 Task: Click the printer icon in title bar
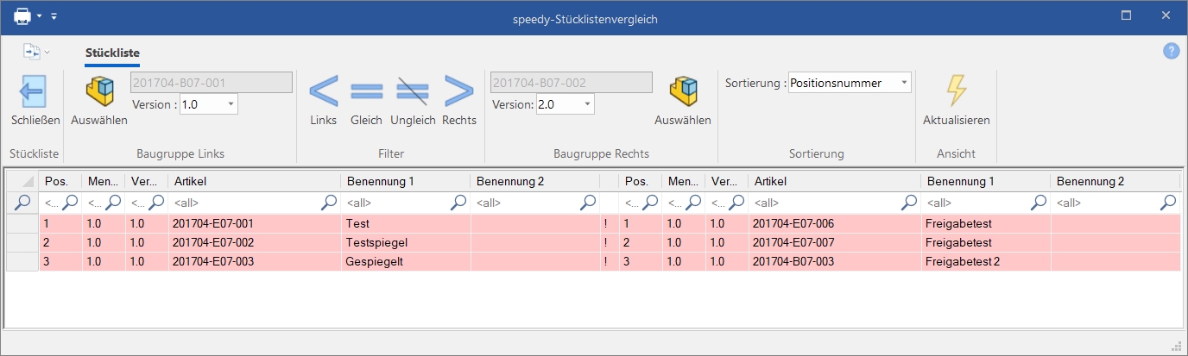pyautogui.click(x=22, y=17)
